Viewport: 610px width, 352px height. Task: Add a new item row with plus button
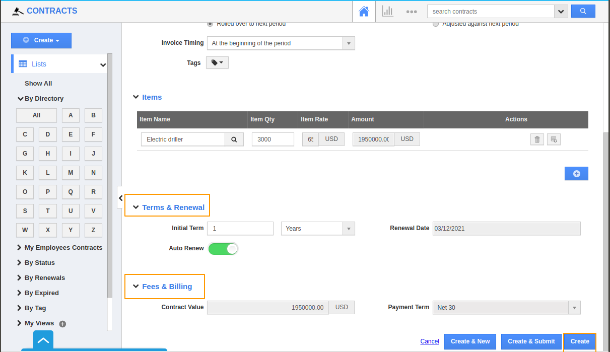(576, 174)
